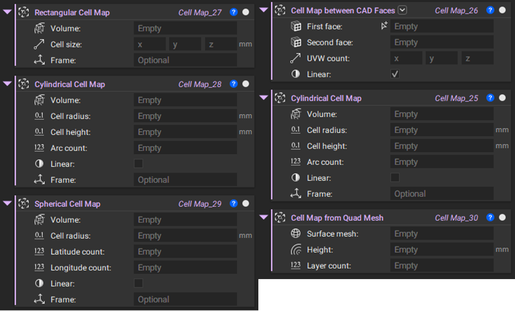The width and height of the screenshot is (515, 311).
Task: Click the Cell Map_25 name label
Action: pos(456,98)
